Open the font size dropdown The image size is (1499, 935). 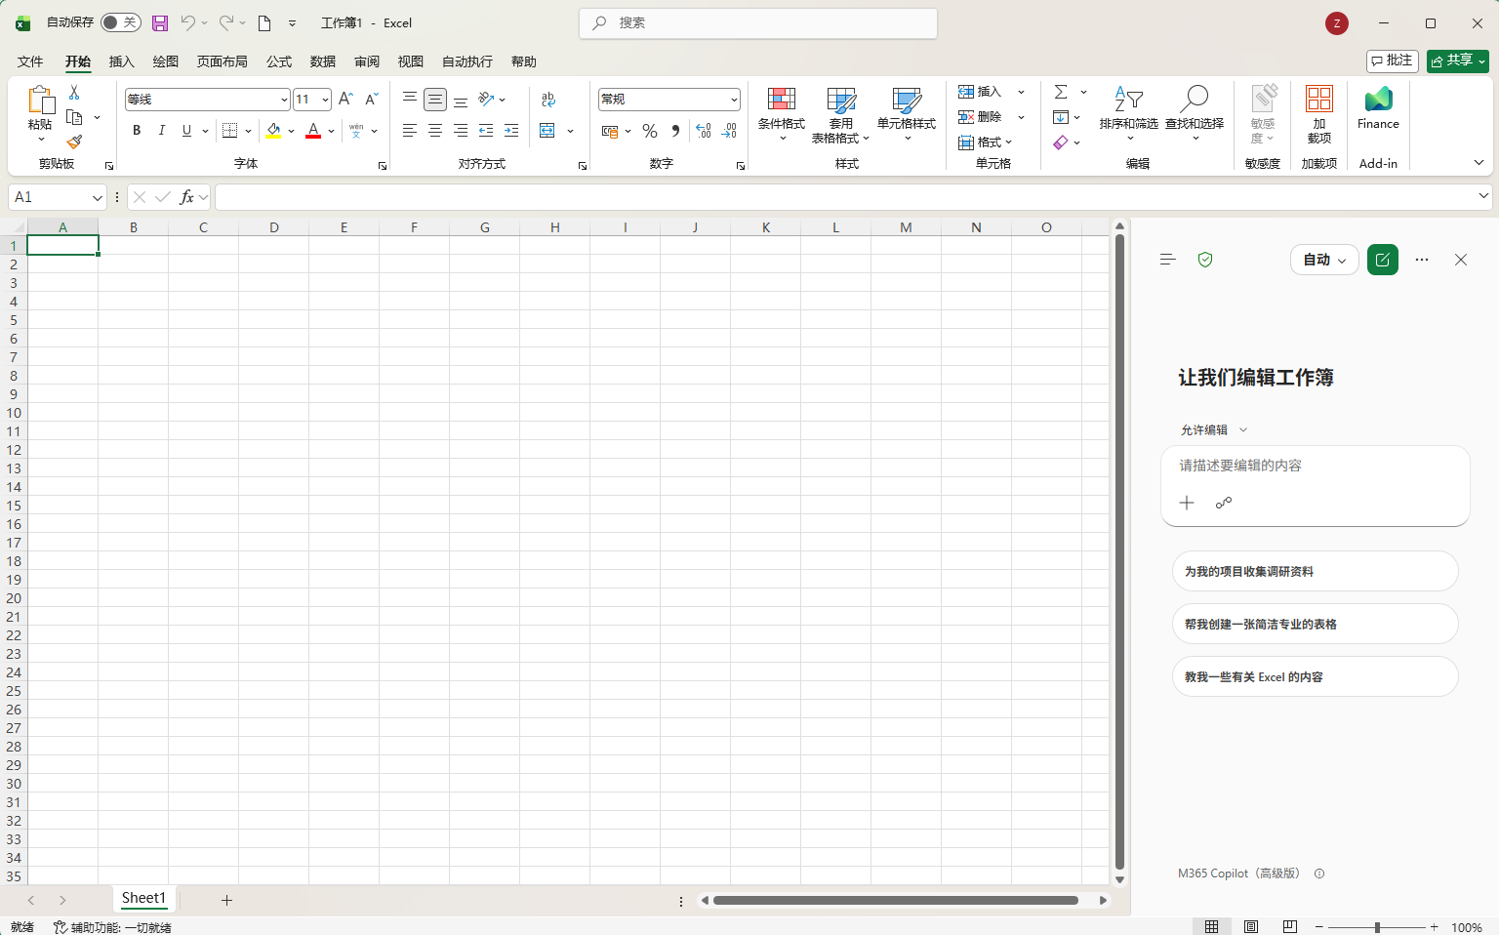tap(325, 100)
